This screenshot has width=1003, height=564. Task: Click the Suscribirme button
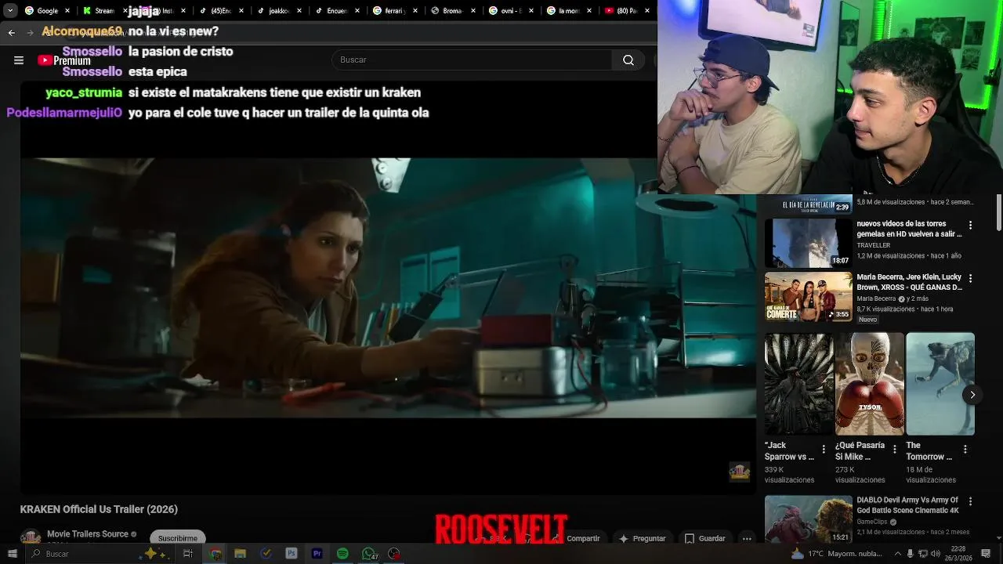178,538
